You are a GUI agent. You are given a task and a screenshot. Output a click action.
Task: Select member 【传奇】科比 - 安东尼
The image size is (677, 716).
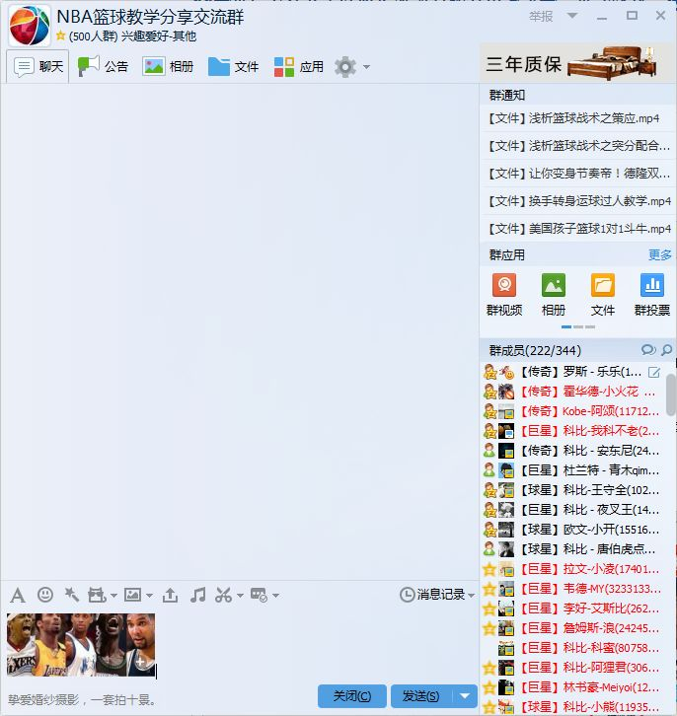[573, 451]
